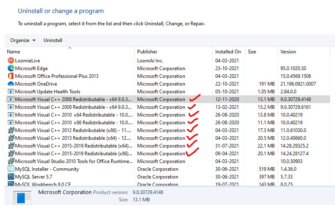The image size is (335, 205).
Task: Click version 10.0.50903 cell
Action: pyautogui.click(x=291, y=161)
